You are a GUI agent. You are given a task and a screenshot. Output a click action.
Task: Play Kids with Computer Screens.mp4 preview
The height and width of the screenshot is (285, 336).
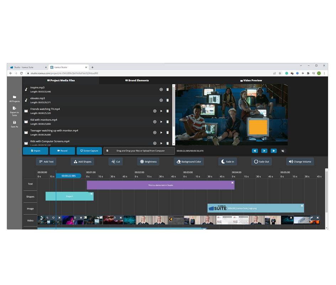point(161,143)
